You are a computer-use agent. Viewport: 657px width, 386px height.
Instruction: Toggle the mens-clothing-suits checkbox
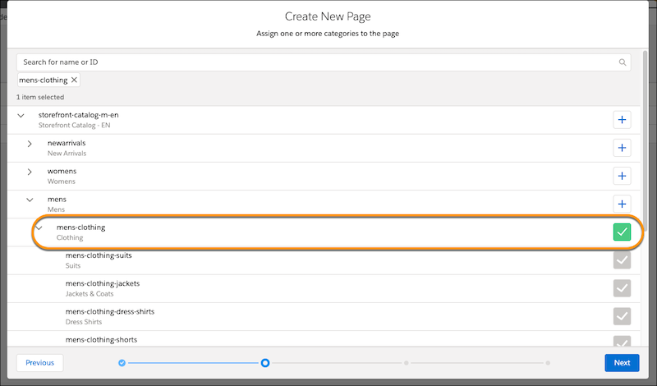(x=622, y=260)
